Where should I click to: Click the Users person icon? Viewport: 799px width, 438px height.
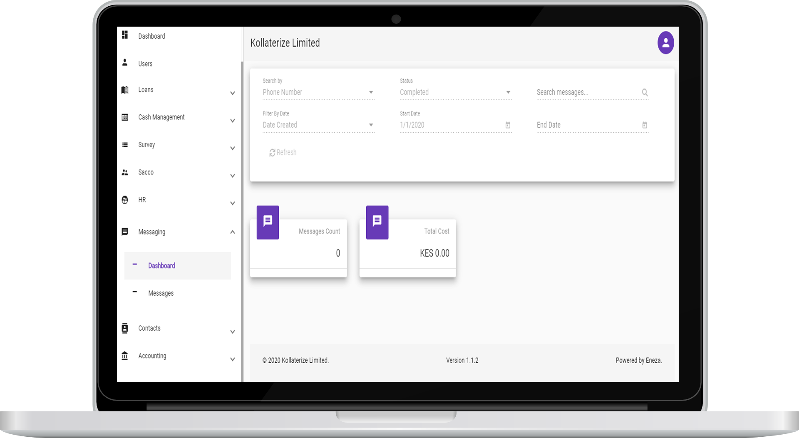124,62
